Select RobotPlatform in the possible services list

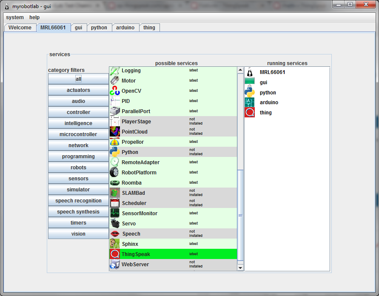pos(139,173)
